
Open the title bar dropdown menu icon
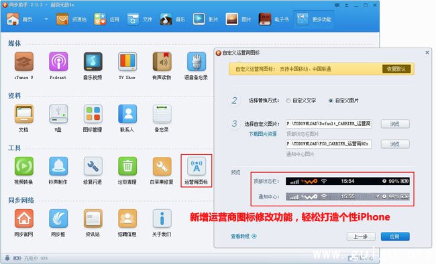click(347, 5)
